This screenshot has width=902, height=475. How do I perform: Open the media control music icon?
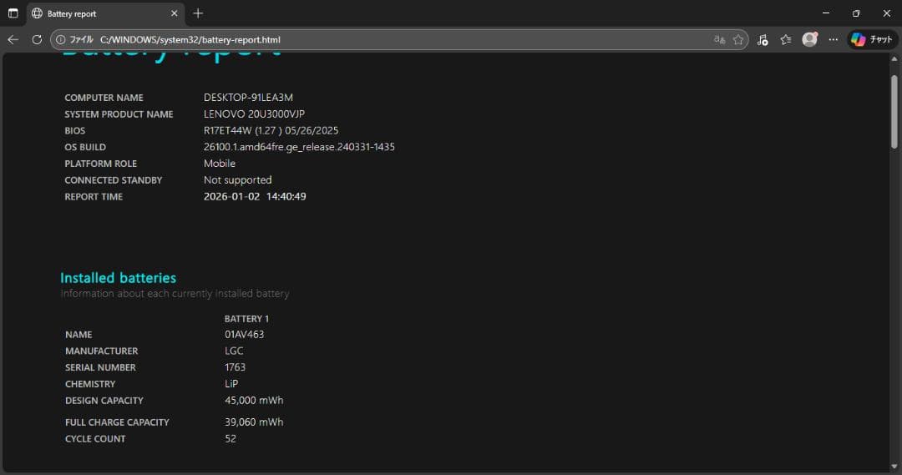point(763,40)
